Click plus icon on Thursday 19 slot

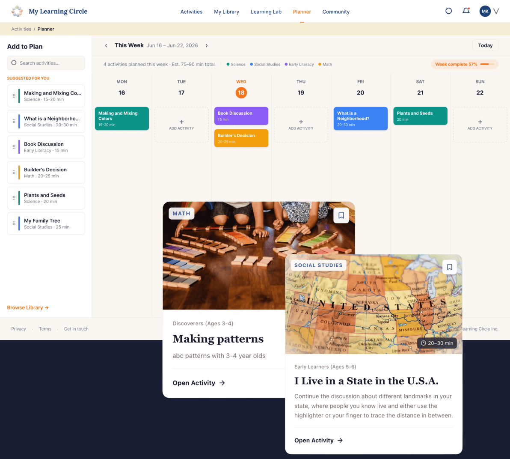301,122
